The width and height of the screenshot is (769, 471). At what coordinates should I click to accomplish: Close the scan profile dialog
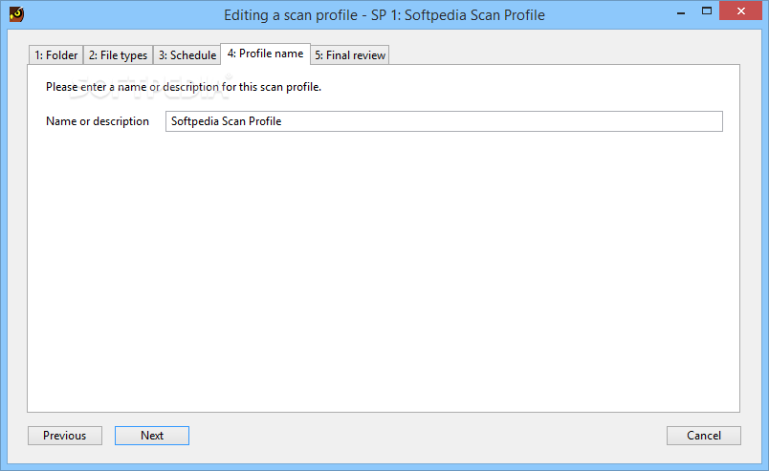pyautogui.click(x=741, y=11)
